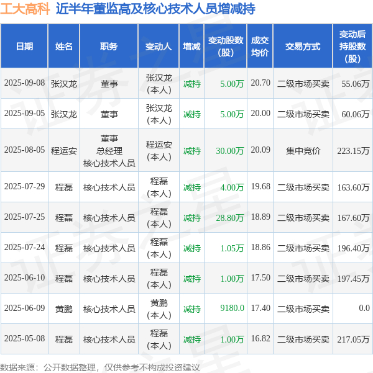Click the date 2025-06-09
373x373 pixels.
click(24, 308)
